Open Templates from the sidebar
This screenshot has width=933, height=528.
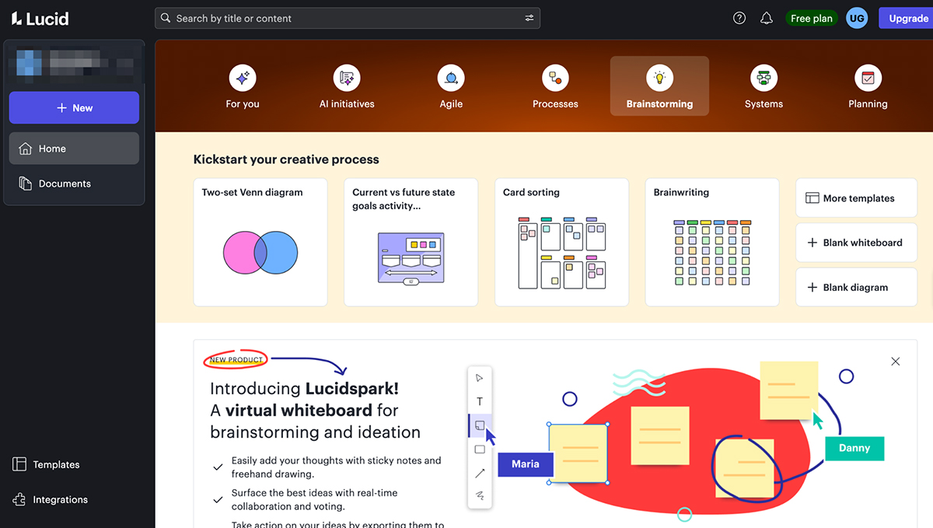click(x=54, y=464)
